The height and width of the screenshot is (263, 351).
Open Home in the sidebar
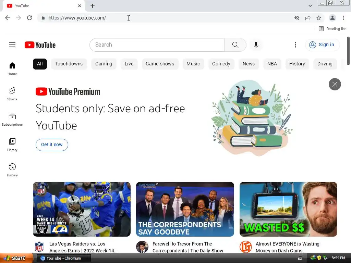click(12, 68)
